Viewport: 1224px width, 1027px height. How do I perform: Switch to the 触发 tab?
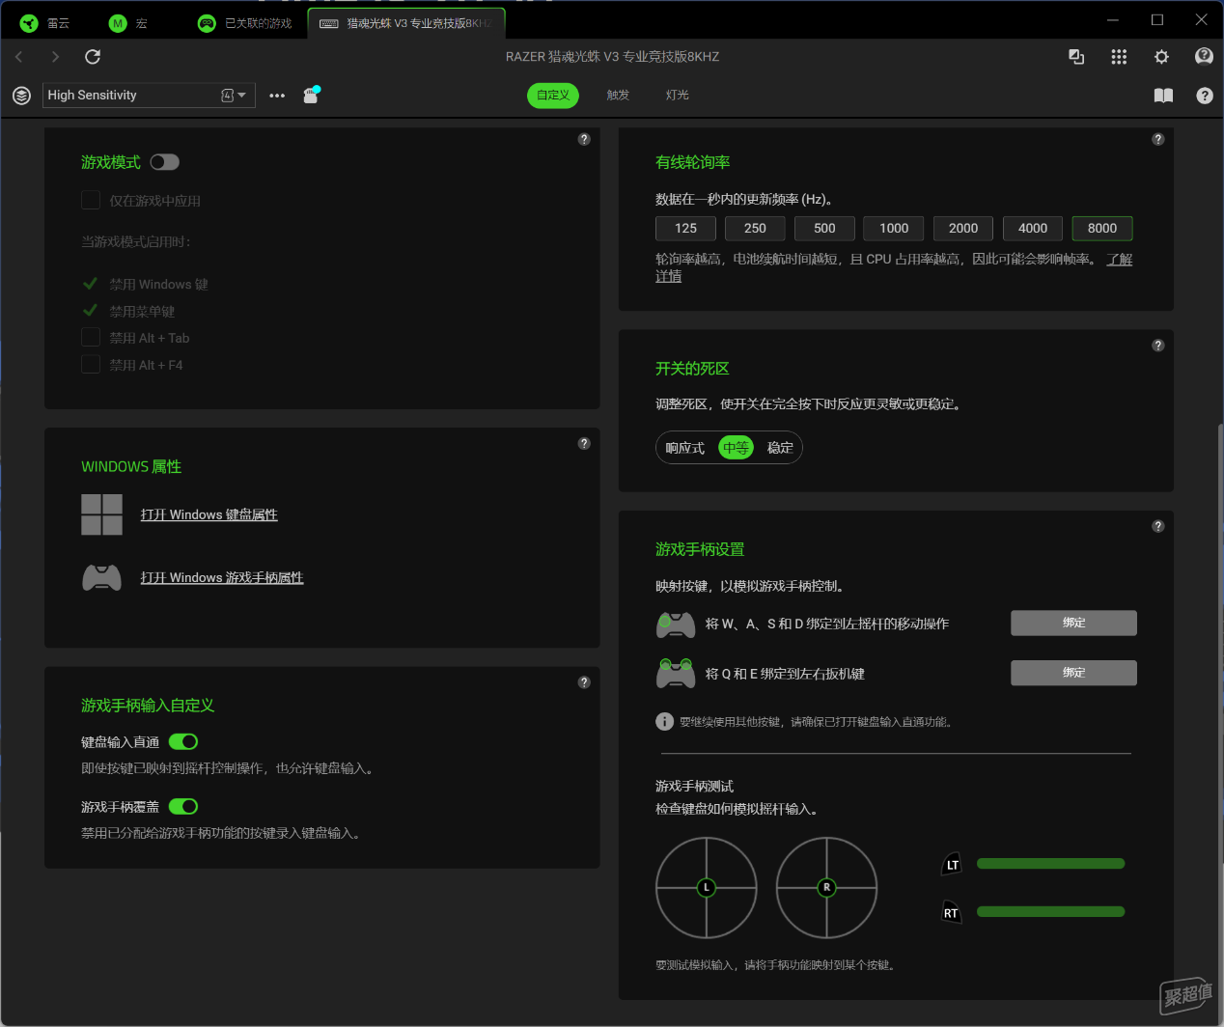pos(618,96)
